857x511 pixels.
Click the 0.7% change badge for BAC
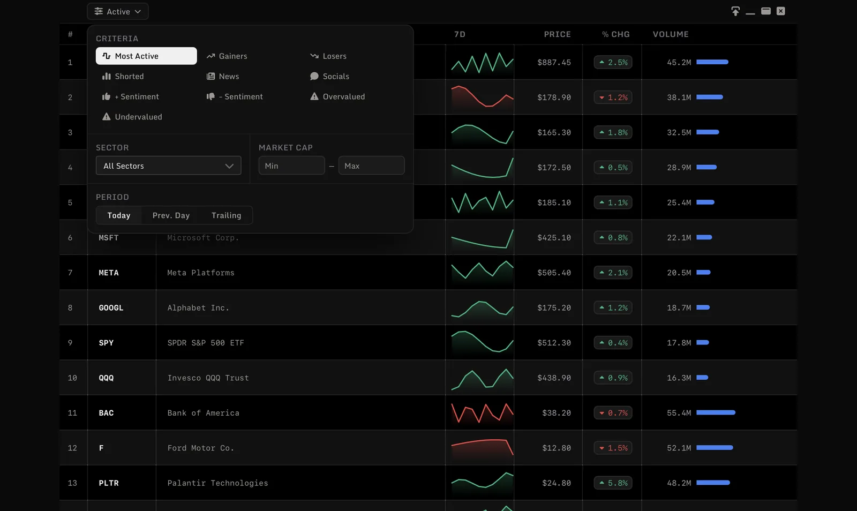pyautogui.click(x=613, y=413)
